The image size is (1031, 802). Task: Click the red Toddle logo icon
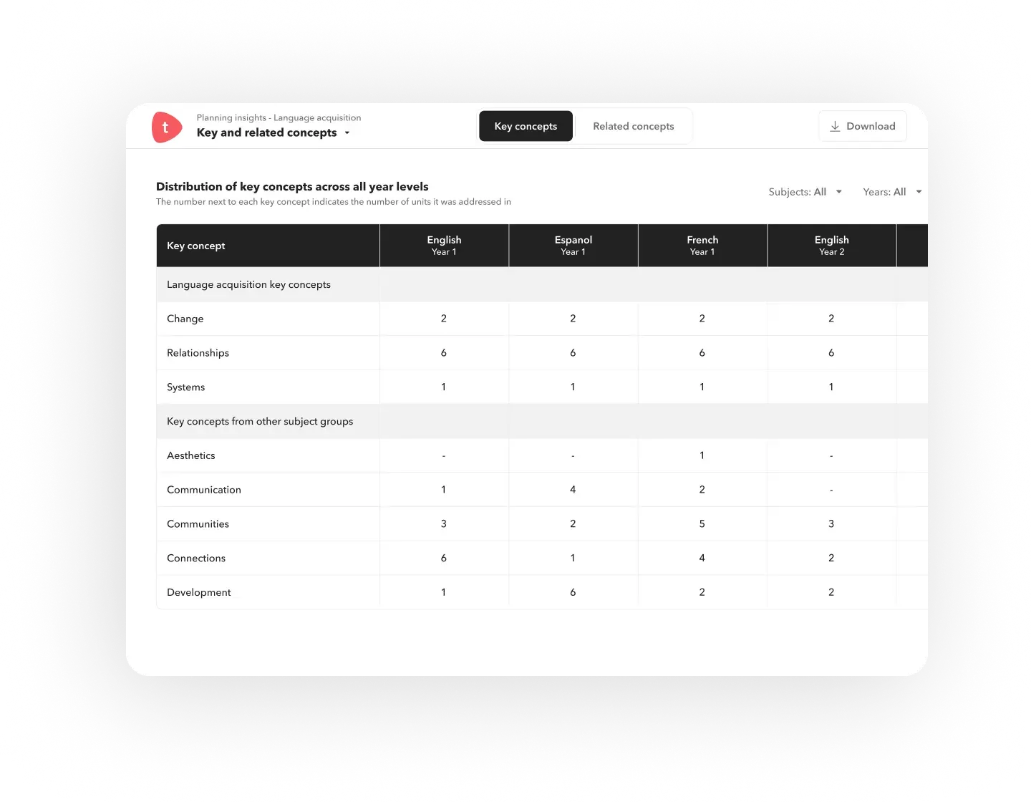167,127
